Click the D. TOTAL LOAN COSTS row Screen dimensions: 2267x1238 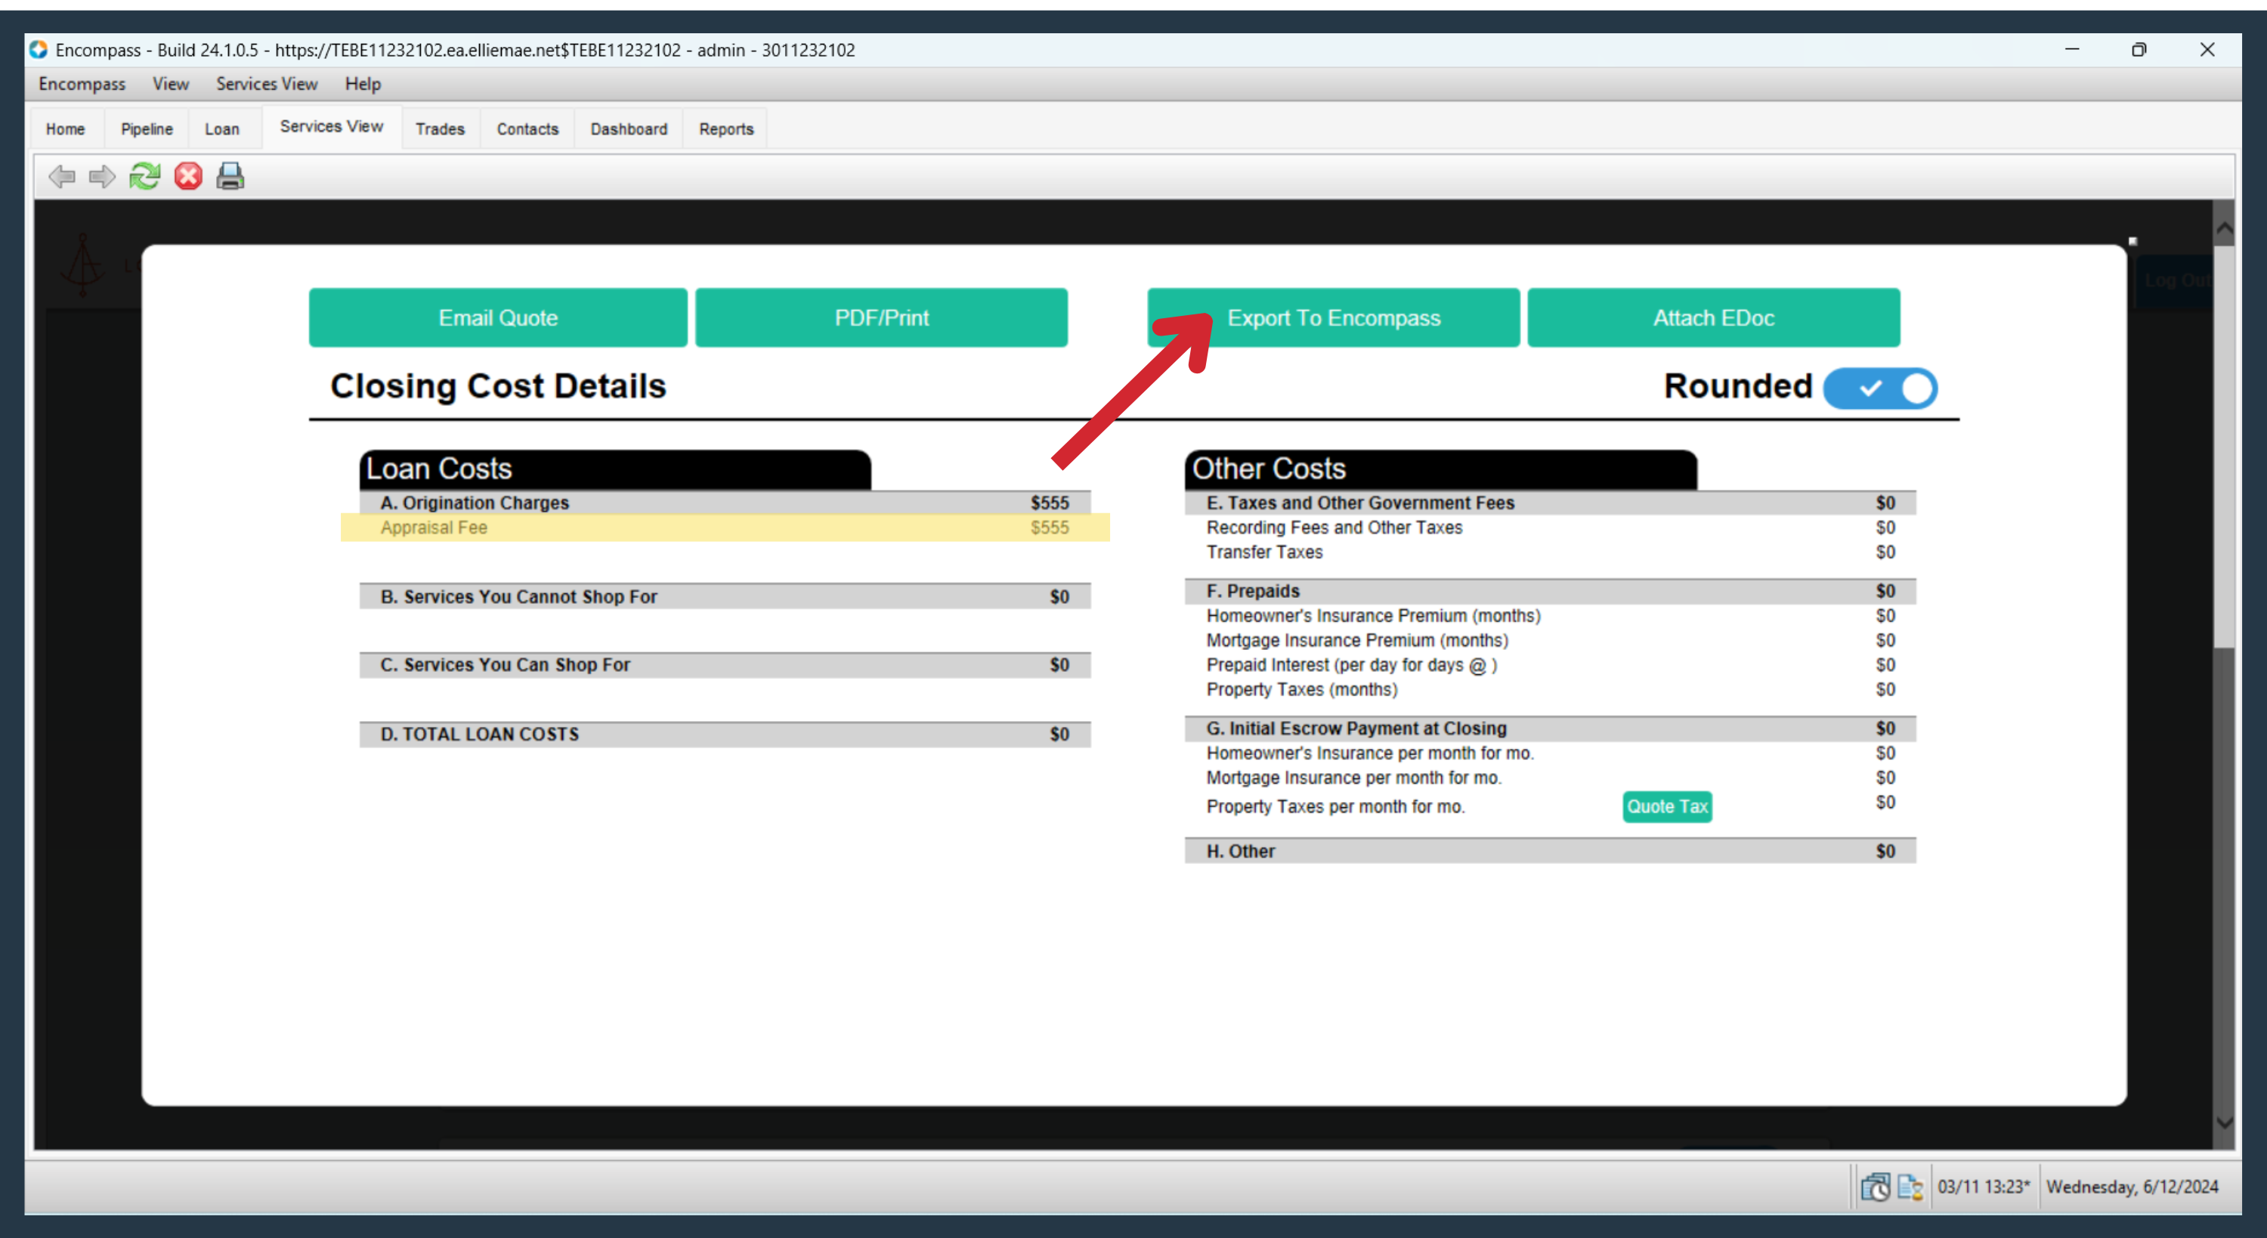[x=725, y=735]
